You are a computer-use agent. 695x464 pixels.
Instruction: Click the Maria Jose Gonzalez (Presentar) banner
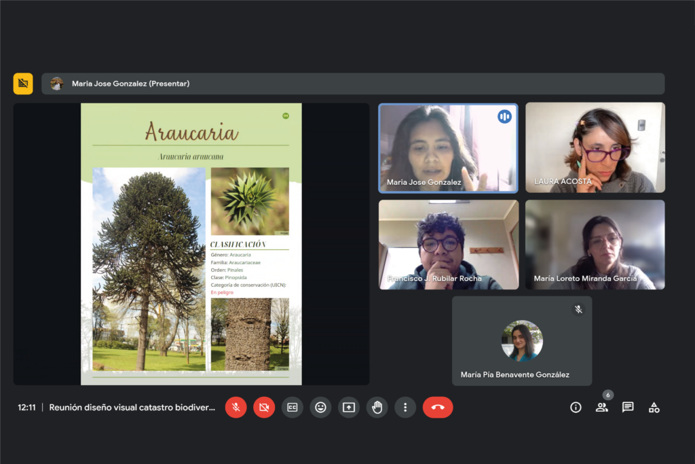[353, 84]
